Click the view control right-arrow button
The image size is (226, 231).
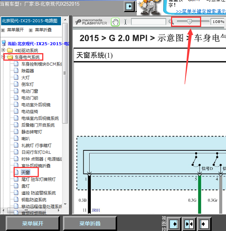point(174,224)
